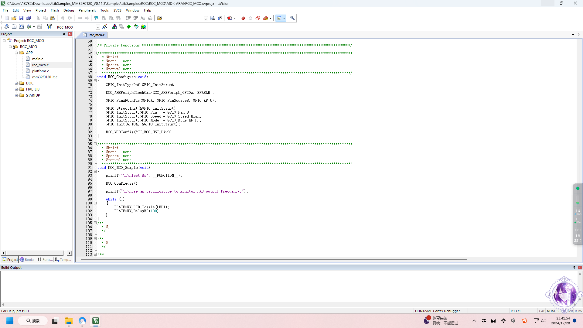The image size is (583, 328).
Task: Click the Save file toolbar icon
Action: point(21,18)
